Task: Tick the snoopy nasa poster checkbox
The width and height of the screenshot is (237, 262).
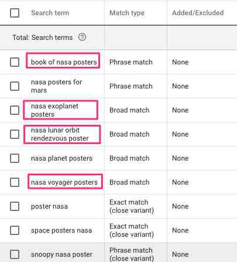Action: tap(15, 254)
